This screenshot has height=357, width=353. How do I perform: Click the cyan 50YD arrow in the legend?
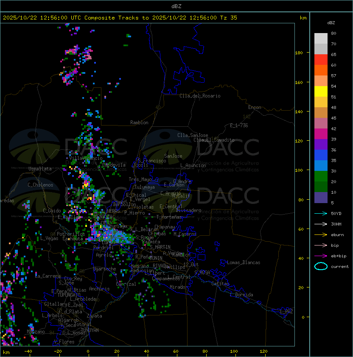(321, 214)
